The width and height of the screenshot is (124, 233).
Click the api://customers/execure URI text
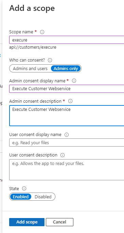click(33, 47)
